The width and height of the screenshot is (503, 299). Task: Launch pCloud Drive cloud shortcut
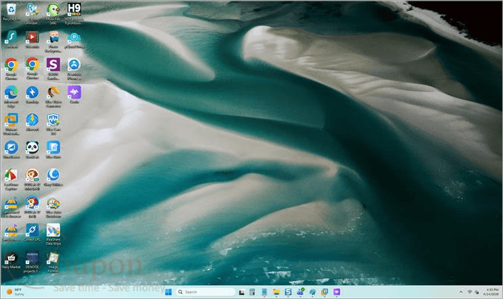[x=74, y=40]
